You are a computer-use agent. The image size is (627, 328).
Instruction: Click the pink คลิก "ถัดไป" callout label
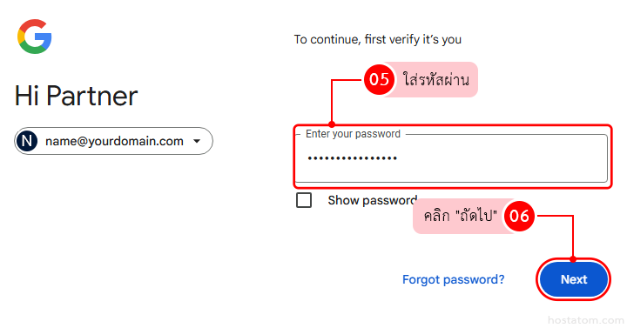(460, 216)
